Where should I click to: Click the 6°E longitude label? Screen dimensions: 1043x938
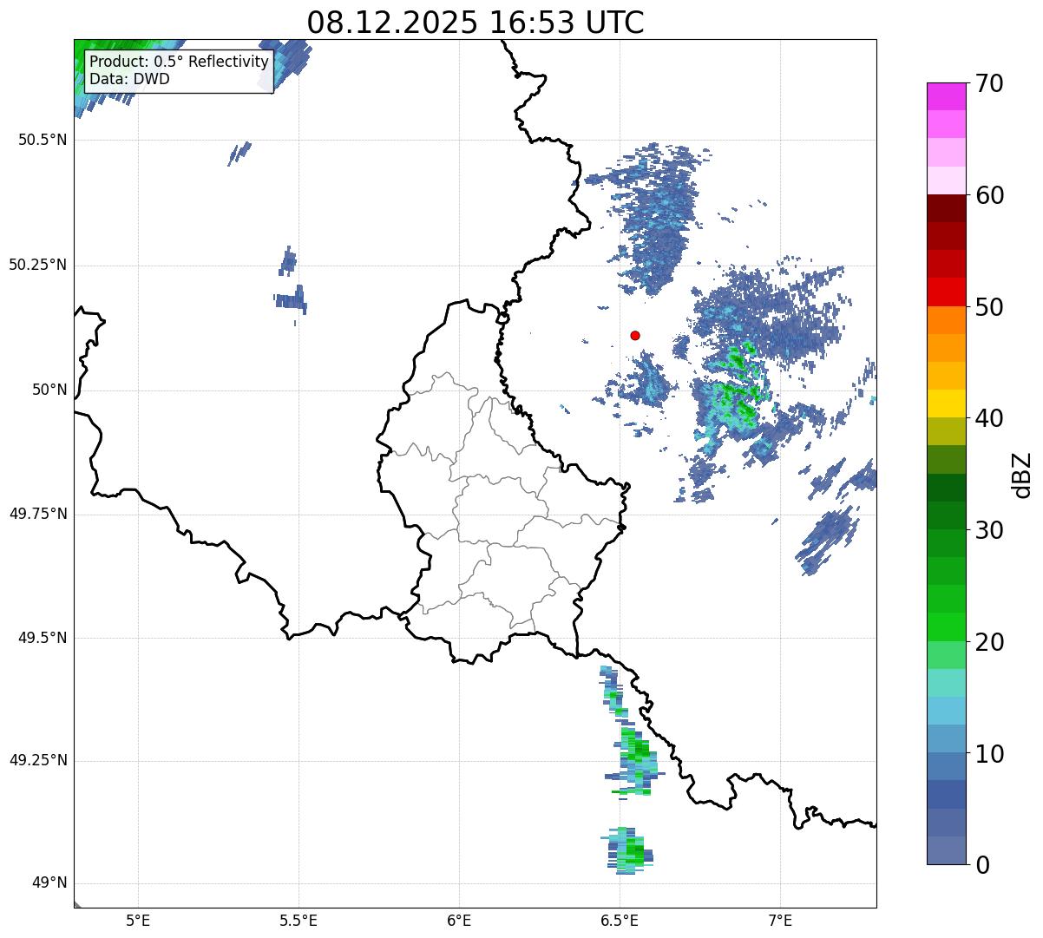click(x=459, y=920)
